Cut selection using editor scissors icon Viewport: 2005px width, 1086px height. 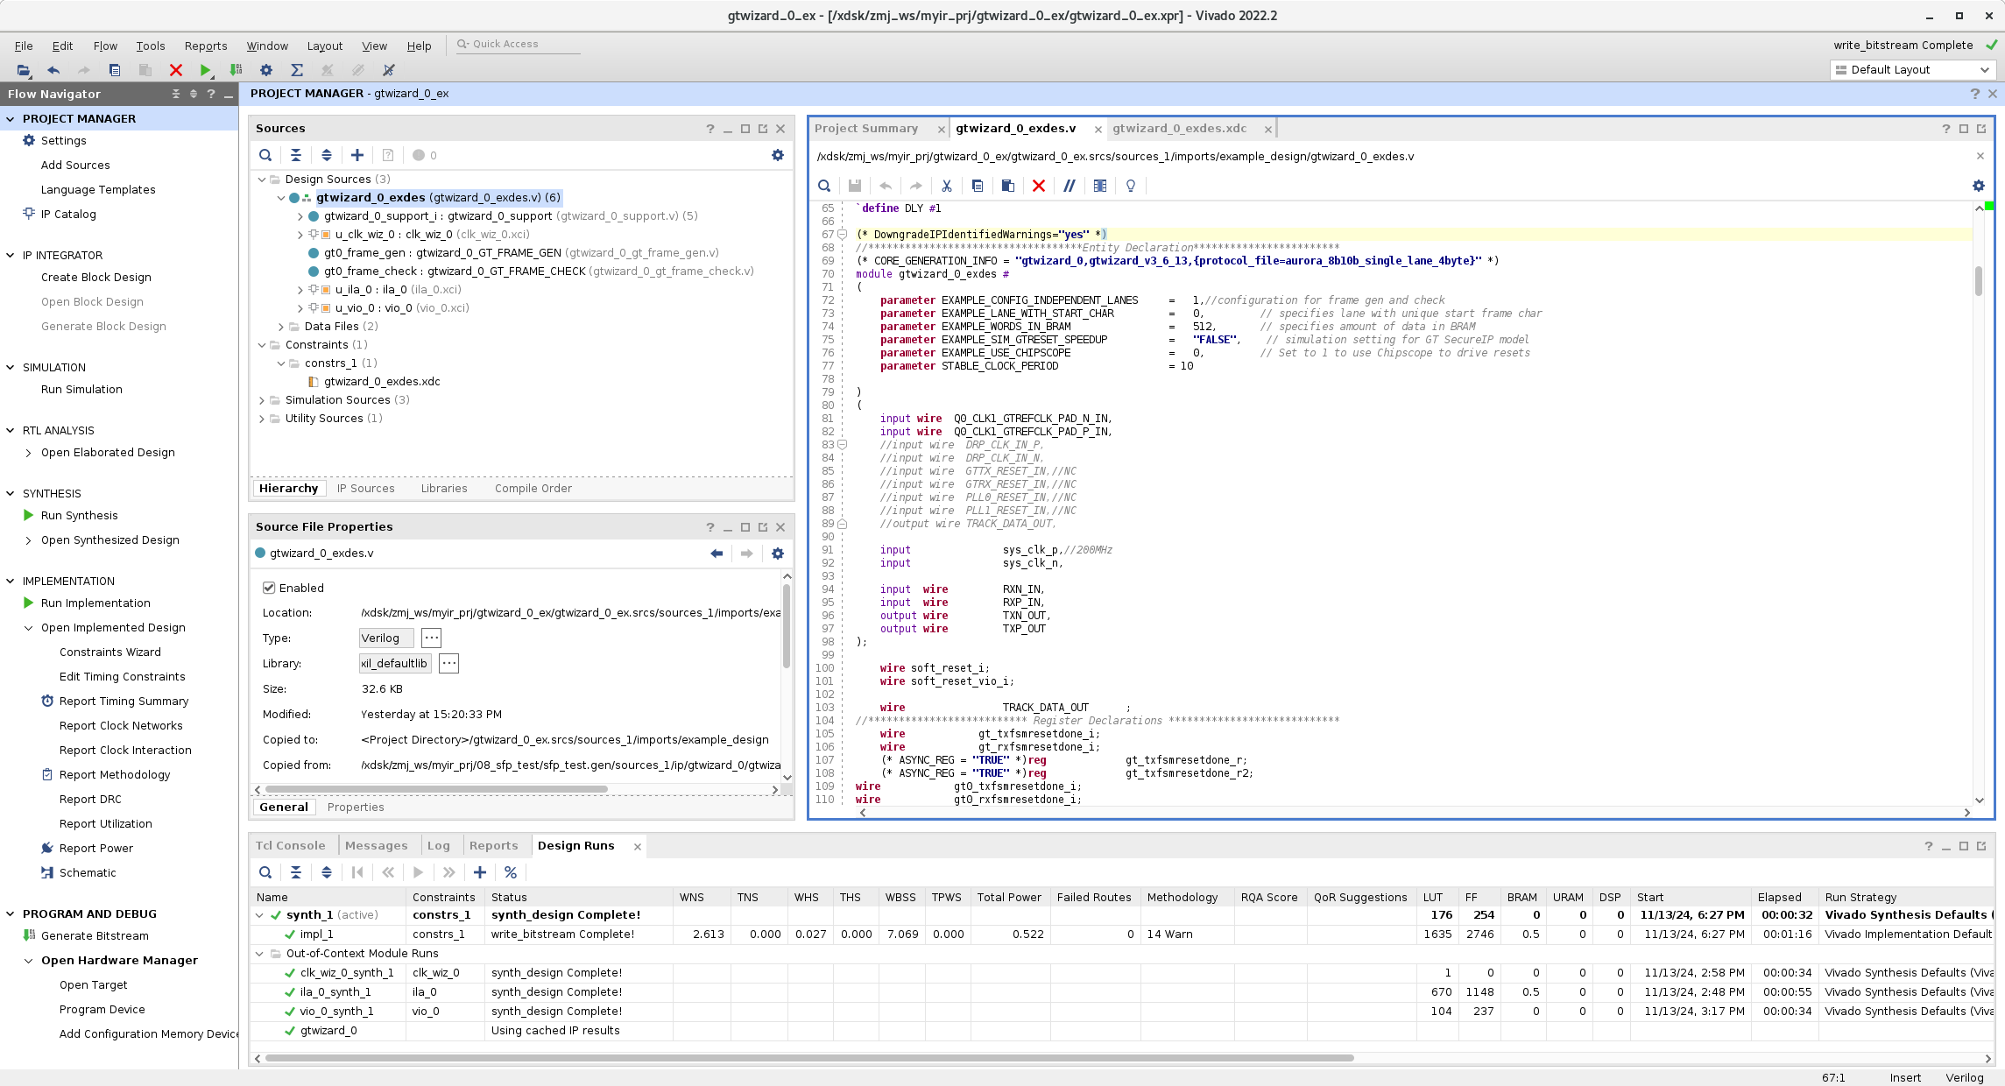(947, 186)
